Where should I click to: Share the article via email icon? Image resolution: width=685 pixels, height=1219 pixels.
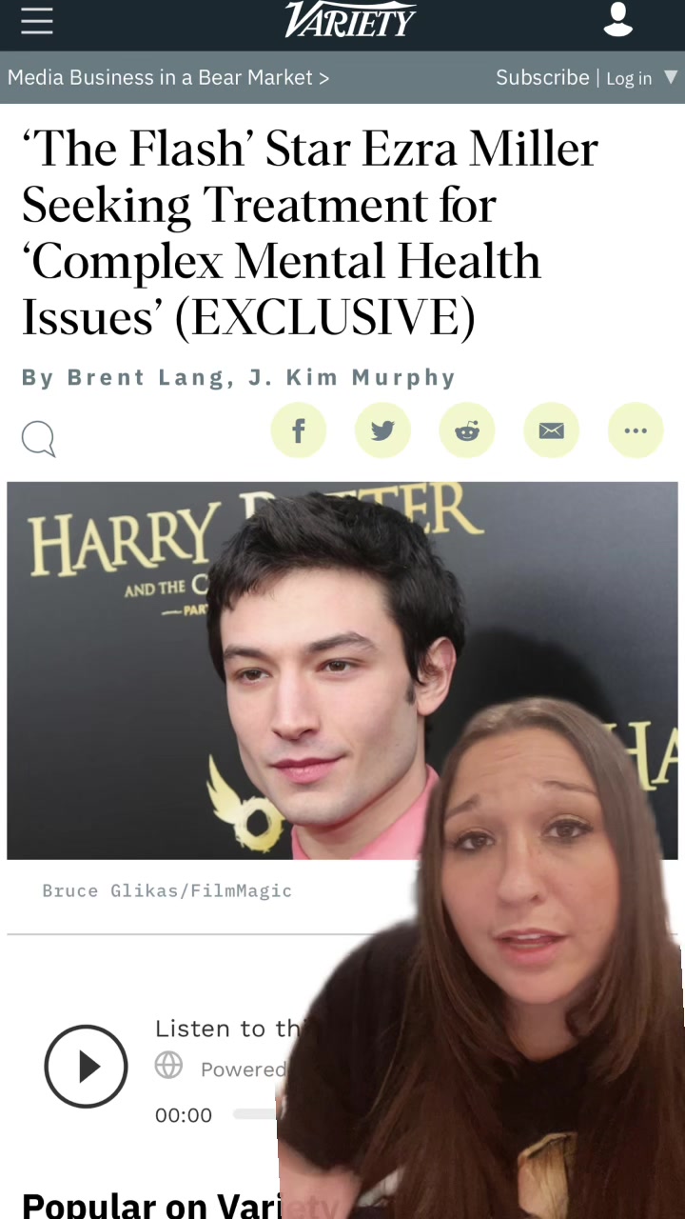pyautogui.click(x=551, y=430)
